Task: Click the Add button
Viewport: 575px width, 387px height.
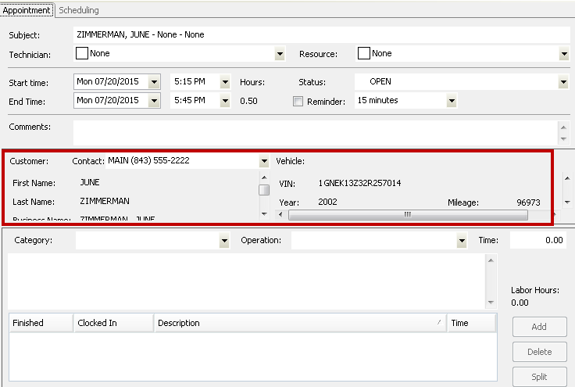Action: point(539,327)
